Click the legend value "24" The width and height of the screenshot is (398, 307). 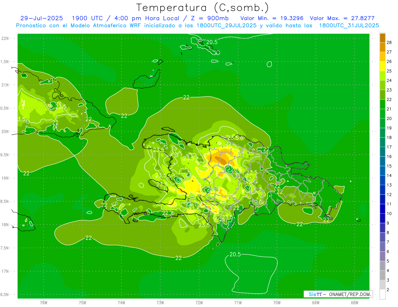click(x=390, y=80)
